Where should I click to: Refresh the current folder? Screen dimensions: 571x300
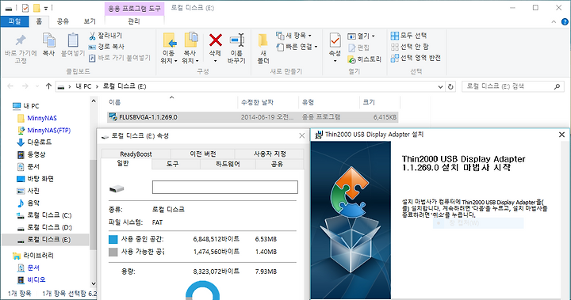pos(450,86)
